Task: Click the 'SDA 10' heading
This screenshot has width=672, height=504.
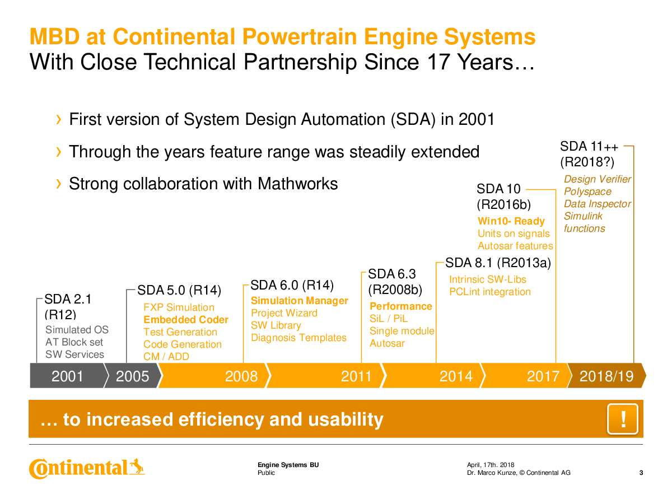Action: pyautogui.click(x=498, y=189)
